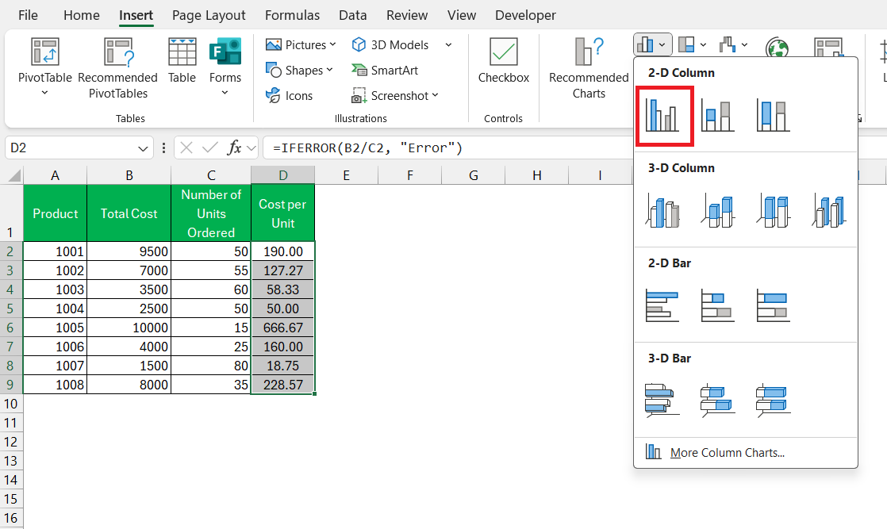This screenshot has height=529, width=887.
Task: Select the Product 1003 cell
Action: [x=55, y=289]
